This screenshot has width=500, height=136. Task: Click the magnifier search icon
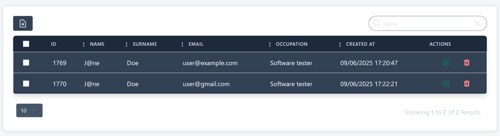coord(376,24)
